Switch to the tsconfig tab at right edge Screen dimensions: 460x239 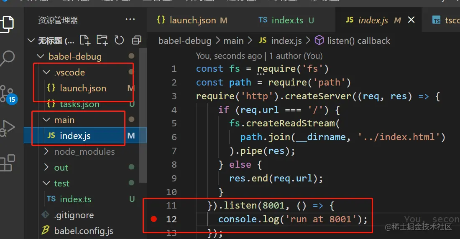tap(441, 20)
